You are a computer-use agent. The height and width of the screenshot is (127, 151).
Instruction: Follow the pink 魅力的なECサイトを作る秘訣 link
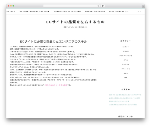(56, 85)
